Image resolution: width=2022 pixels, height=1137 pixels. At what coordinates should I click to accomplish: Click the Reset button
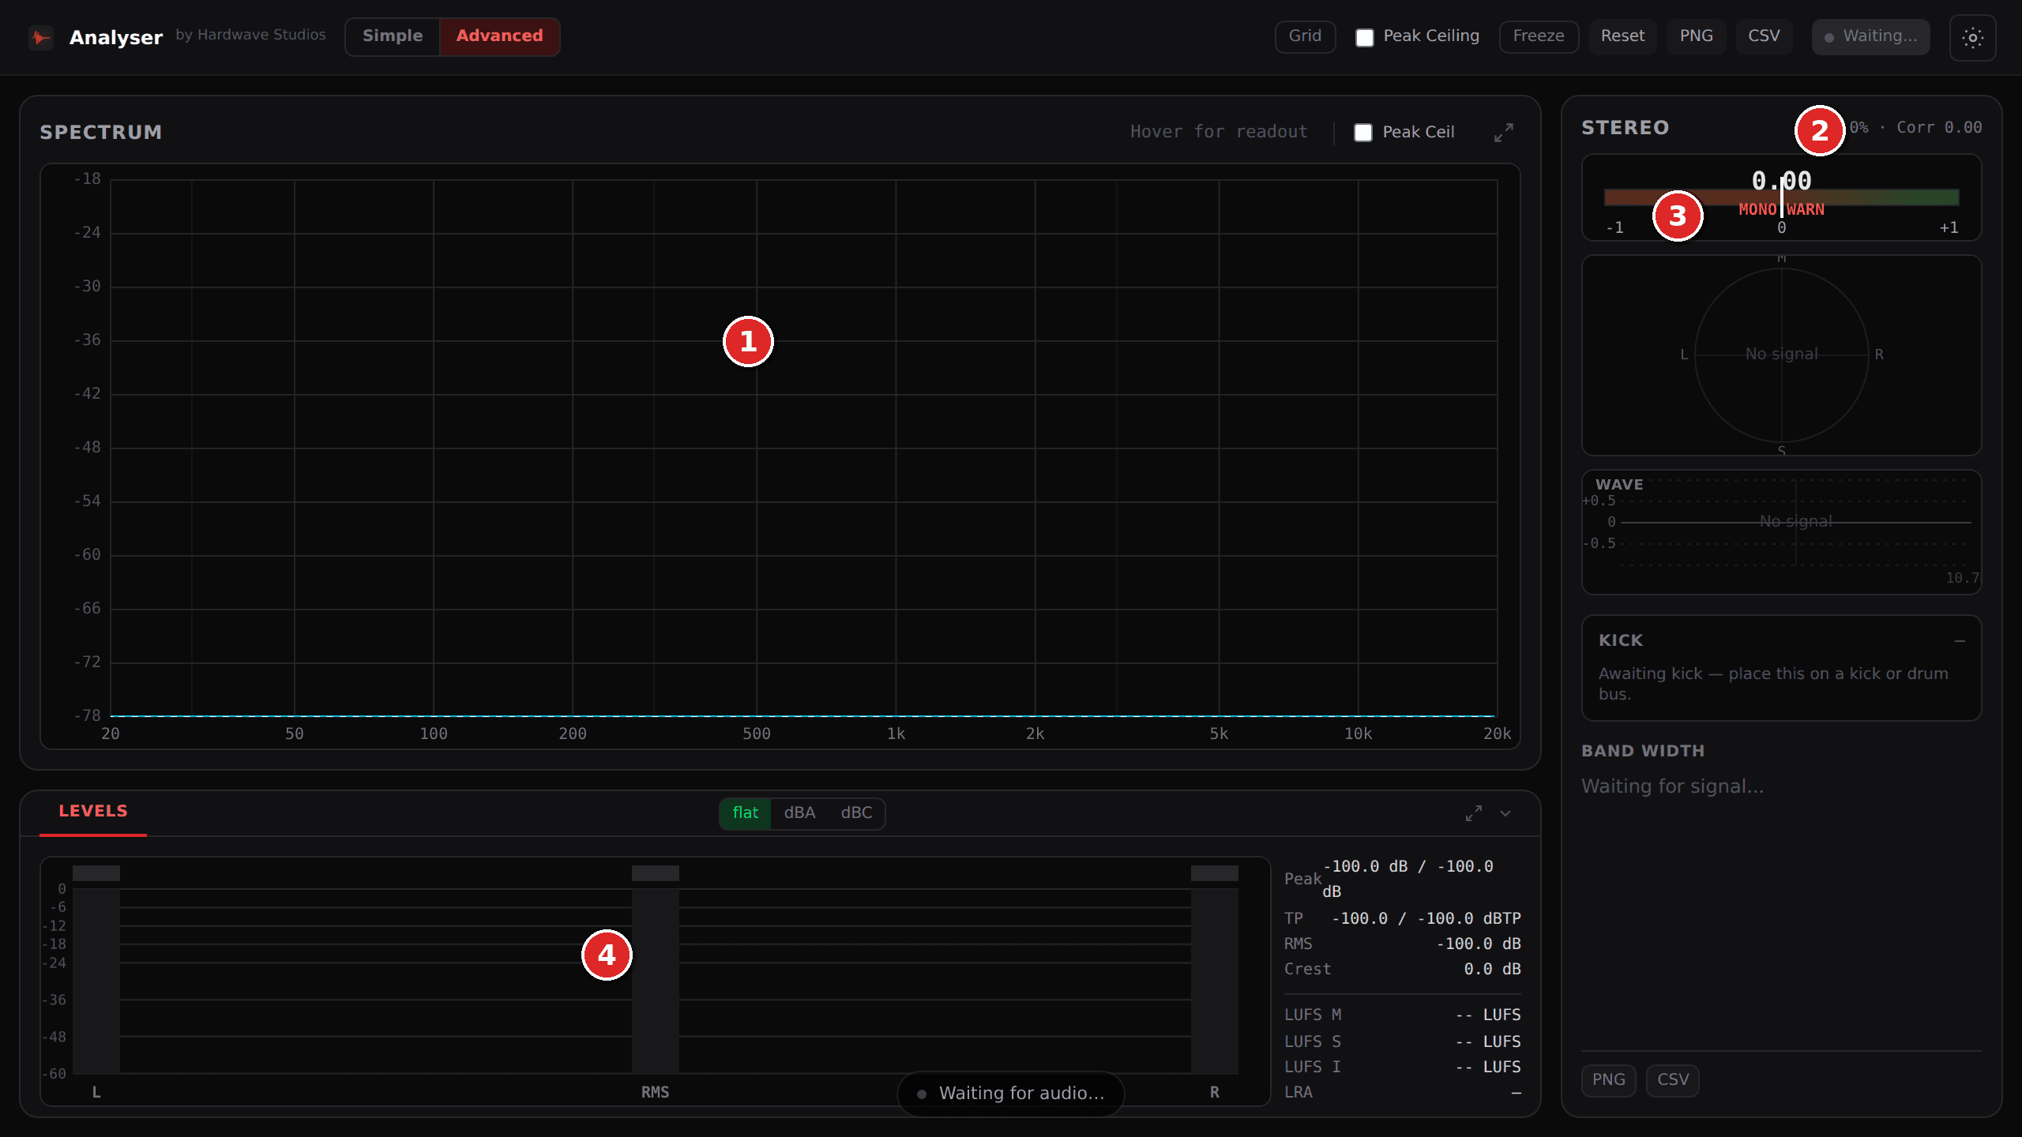pyautogui.click(x=1622, y=36)
